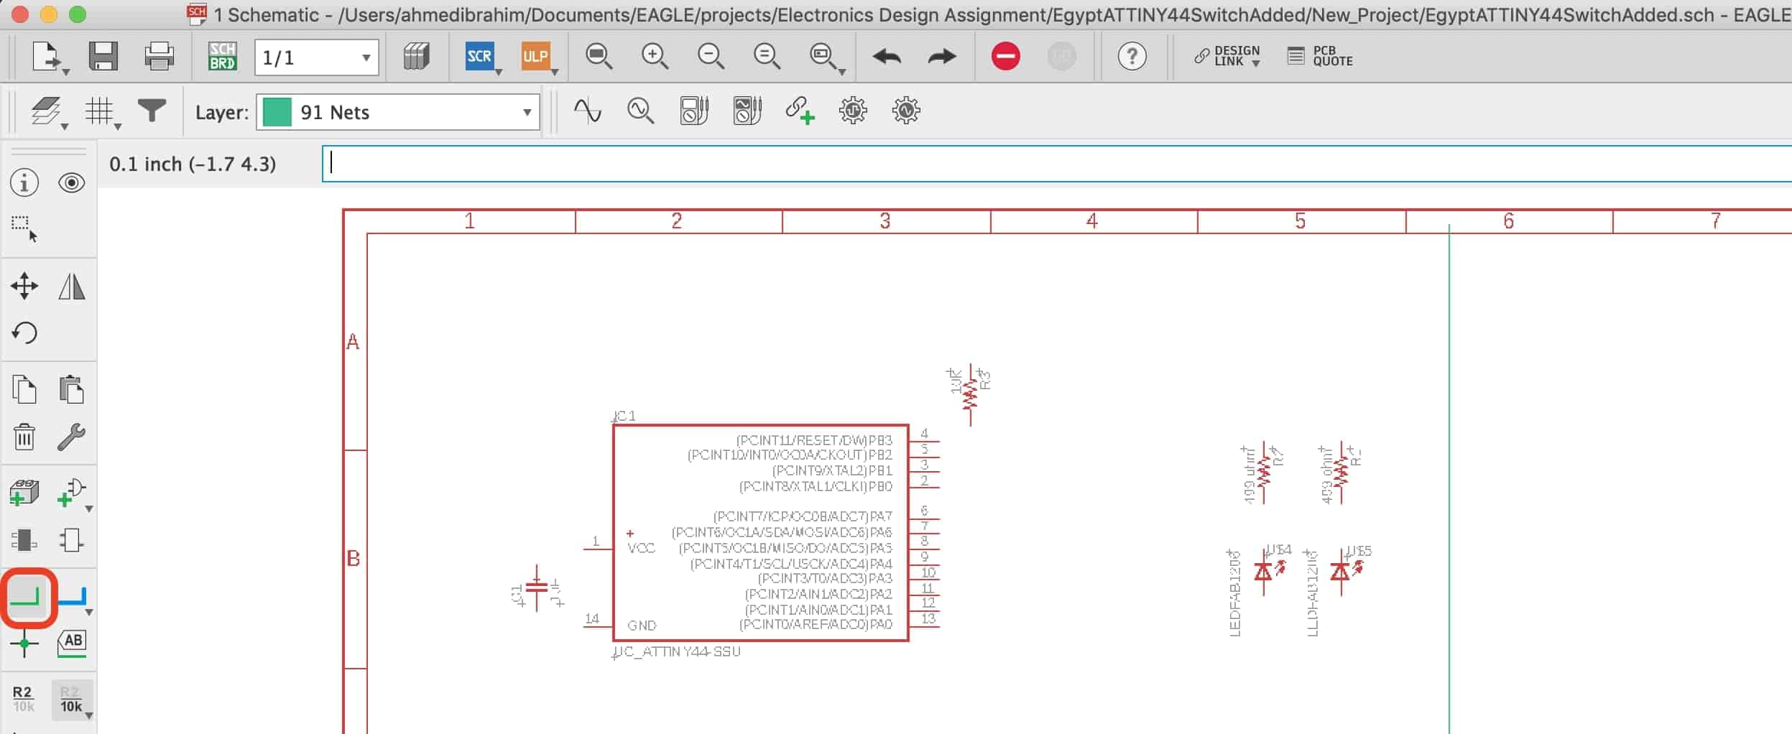Select the Junction tool
The width and height of the screenshot is (1792, 734).
[x=24, y=643]
